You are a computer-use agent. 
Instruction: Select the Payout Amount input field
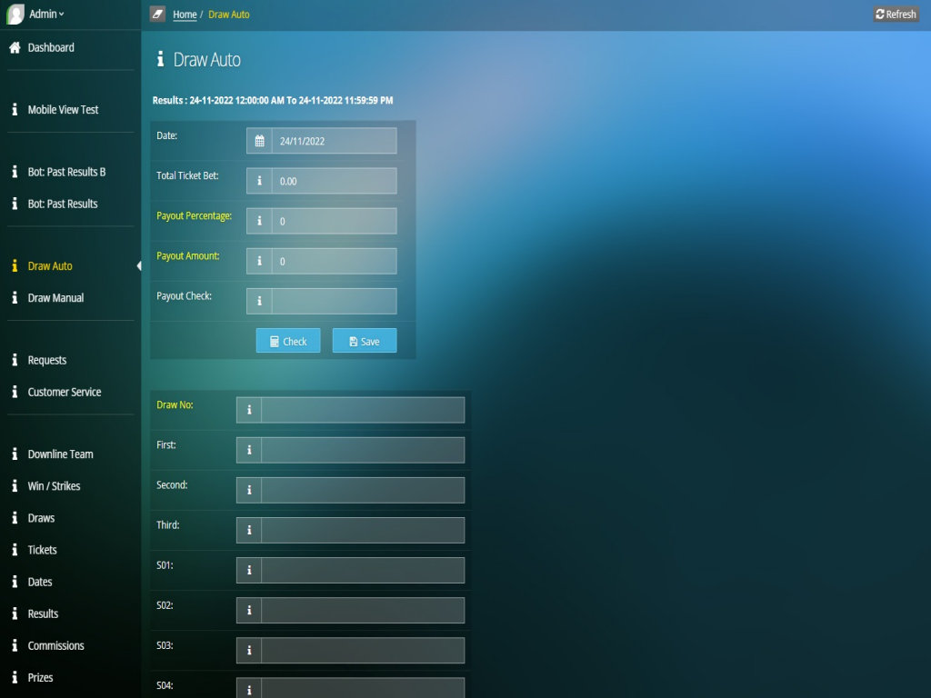pos(334,261)
